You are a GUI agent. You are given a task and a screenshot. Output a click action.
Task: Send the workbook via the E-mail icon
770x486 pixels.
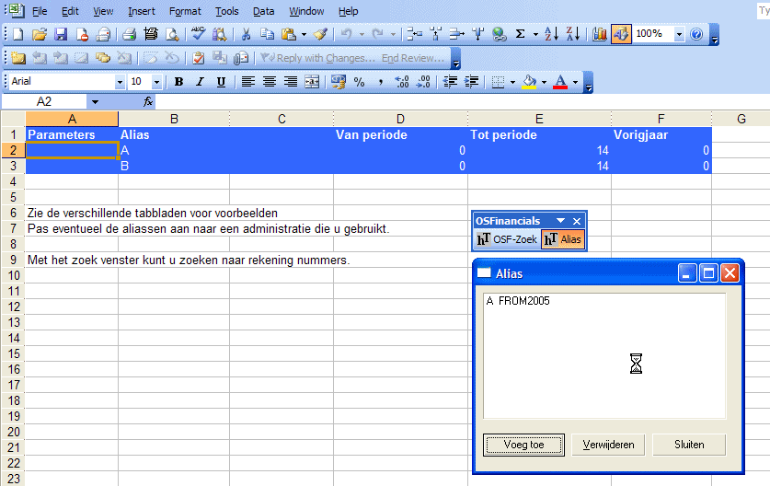pyautogui.click(x=103, y=34)
